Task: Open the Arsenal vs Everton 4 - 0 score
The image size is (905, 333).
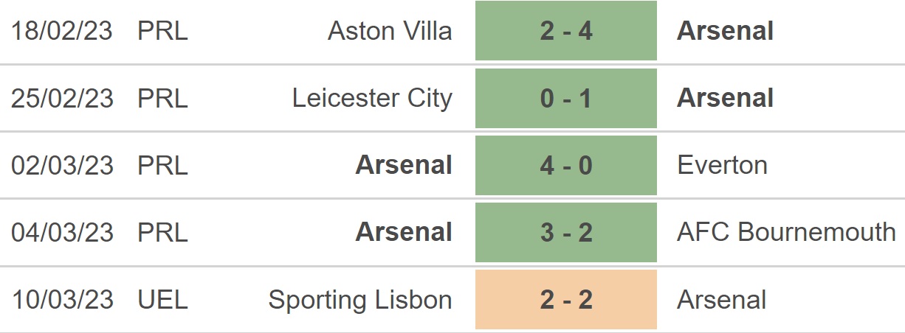Action: pyautogui.click(x=566, y=165)
